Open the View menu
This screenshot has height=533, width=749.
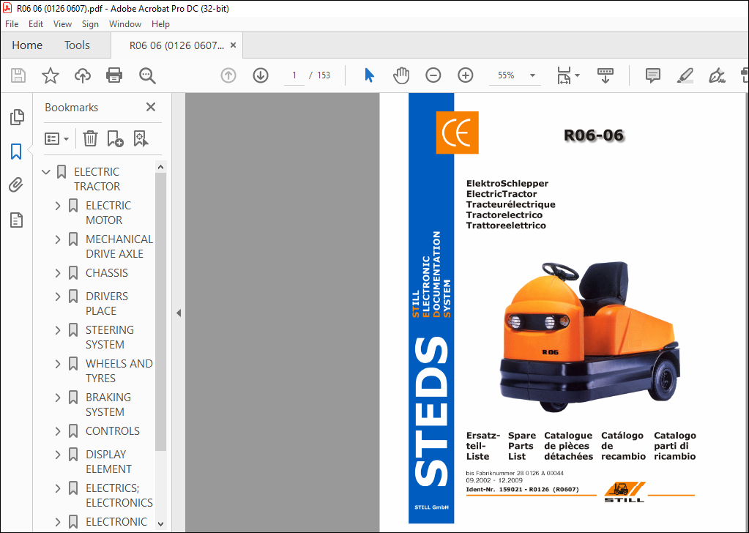[62, 24]
